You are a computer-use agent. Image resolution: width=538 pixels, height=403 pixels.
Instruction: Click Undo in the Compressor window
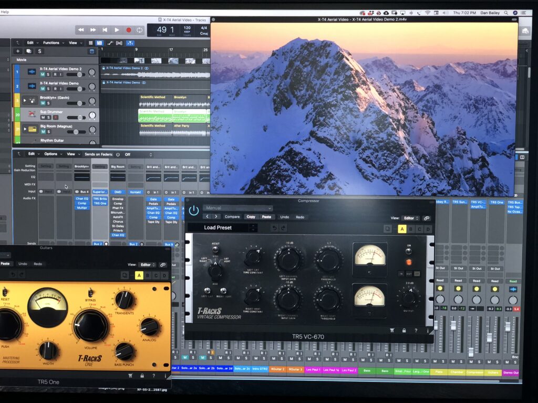pos(284,217)
